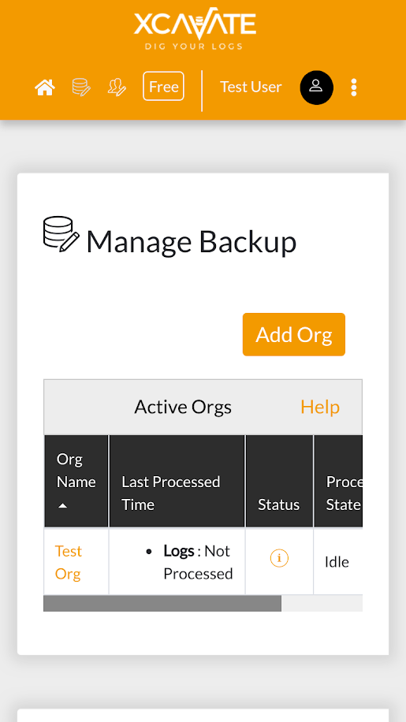
Task: Click the table's horizontal scrollbar thumb
Action: (x=162, y=603)
